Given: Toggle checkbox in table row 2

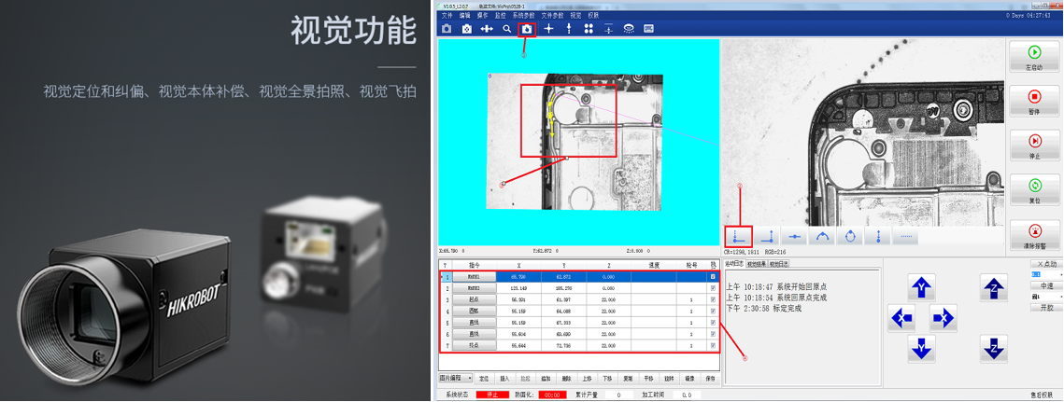Looking at the screenshot, I should [712, 288].
